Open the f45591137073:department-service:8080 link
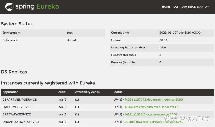The height and width of the screenshot is (127, 215). click(154, 100)
